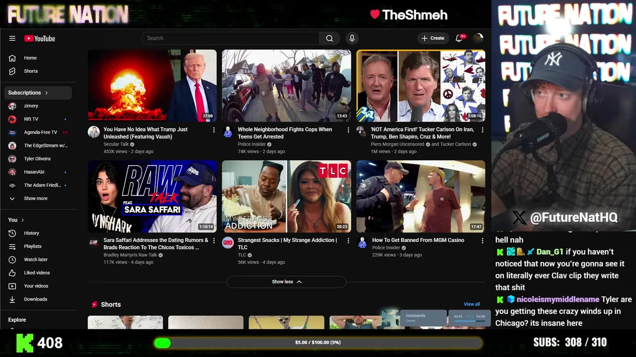Open the Raw Talk Sara Saffari thumbnail
Viewport: 636px width, 357px height.
[x=152, y=196]
